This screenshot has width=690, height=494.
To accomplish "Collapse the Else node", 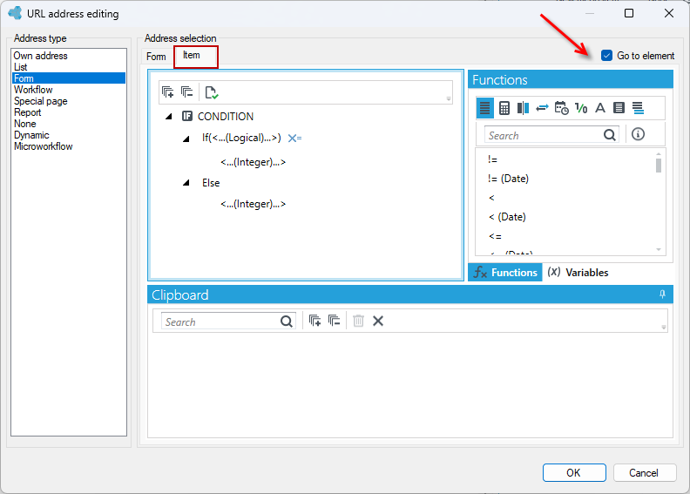I will [x=186, y=183].
